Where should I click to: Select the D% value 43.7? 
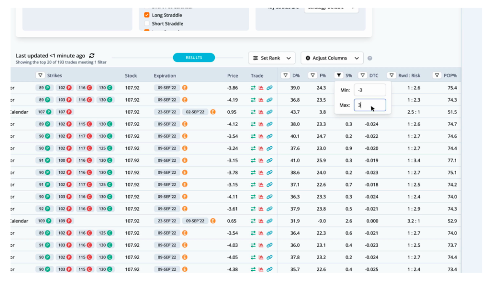click(x=295, y=112)
